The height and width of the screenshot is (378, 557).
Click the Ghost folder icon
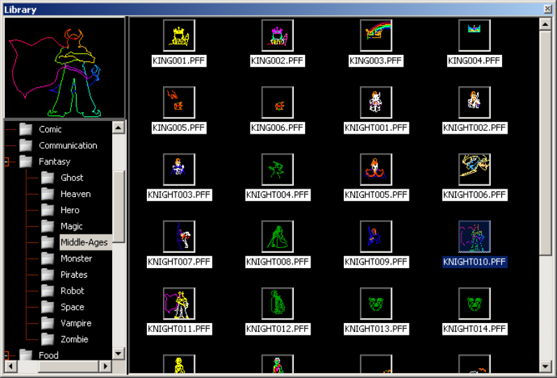click(47, 178)
